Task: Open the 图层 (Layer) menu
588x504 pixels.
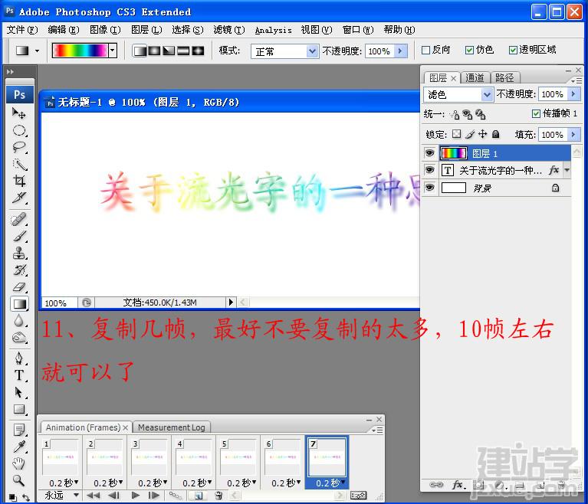Action: pos(146,30)
